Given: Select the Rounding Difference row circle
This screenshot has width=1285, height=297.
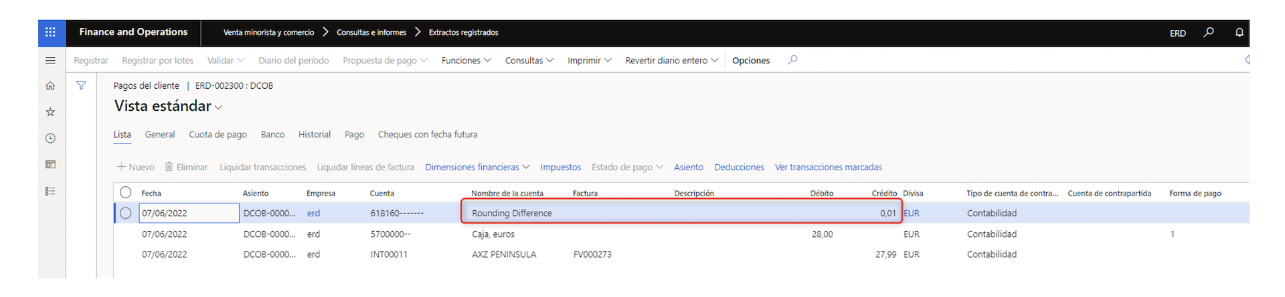Looking at the screenshot, I should pos(126,213).
